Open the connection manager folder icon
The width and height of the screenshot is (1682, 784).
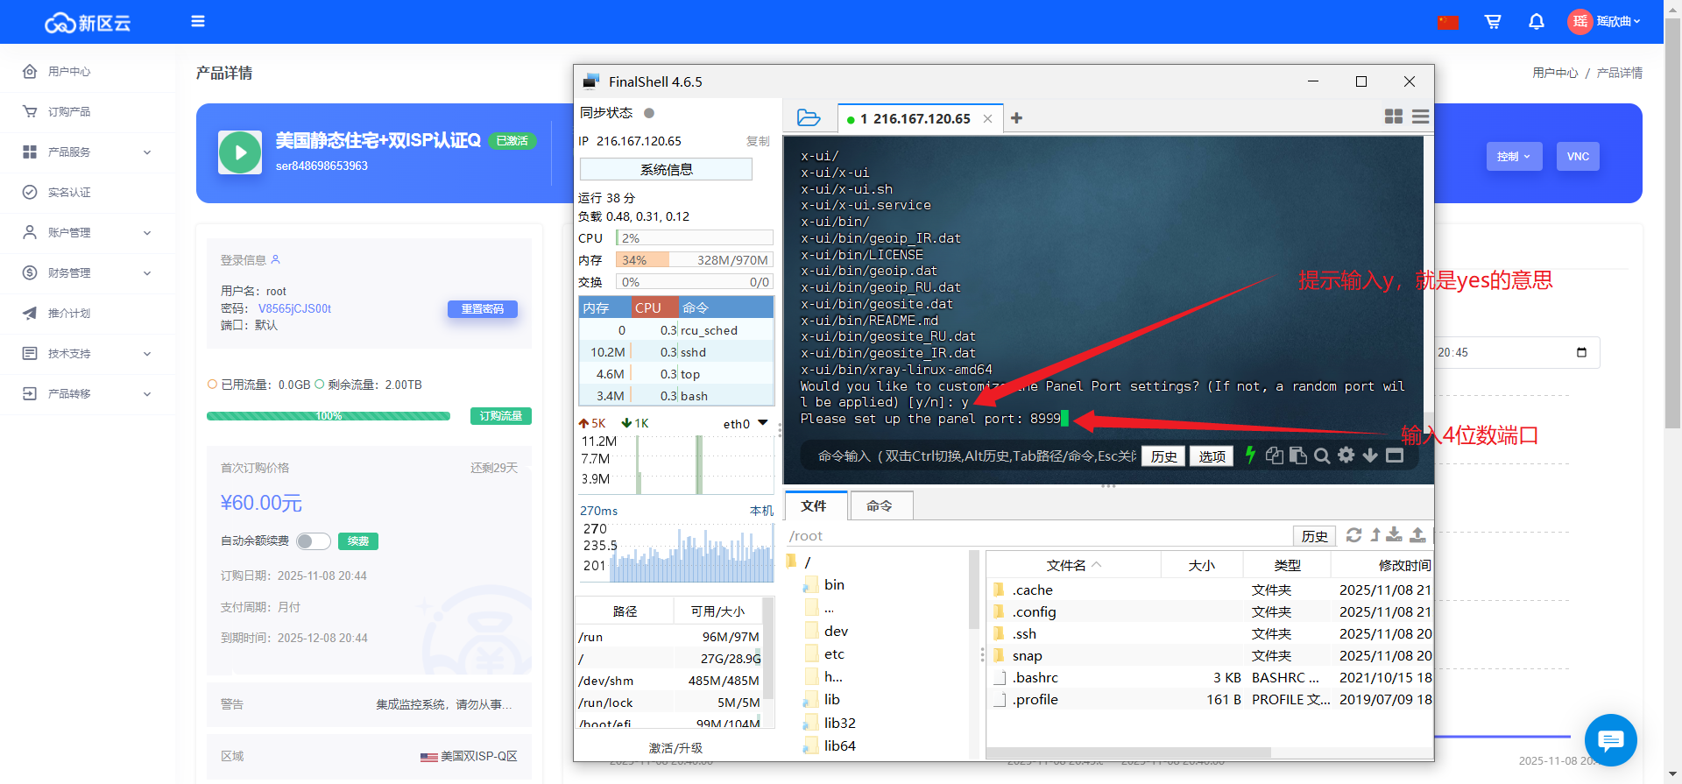point(808,117)
